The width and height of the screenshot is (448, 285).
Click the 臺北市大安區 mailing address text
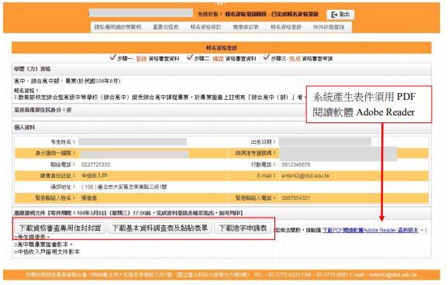(124, 187)
